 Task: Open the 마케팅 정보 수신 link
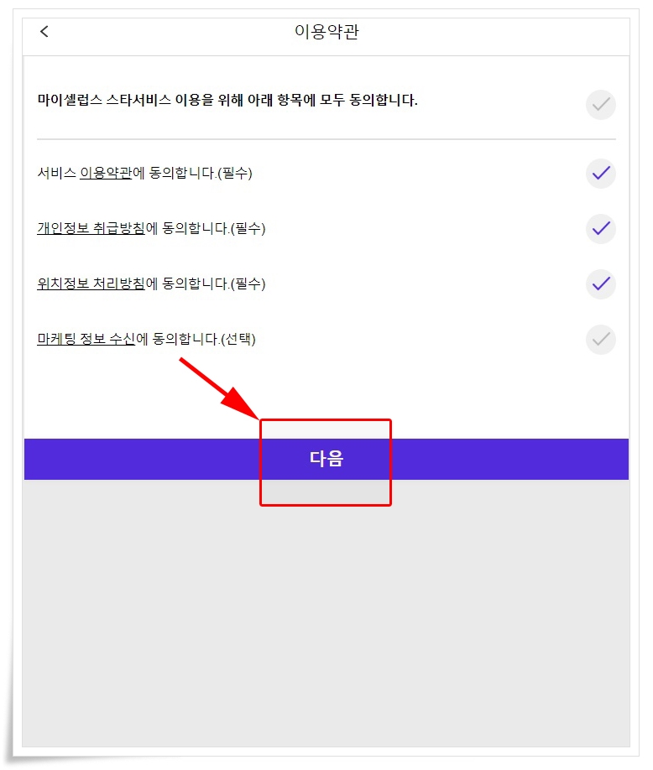[x=86, y=339]
